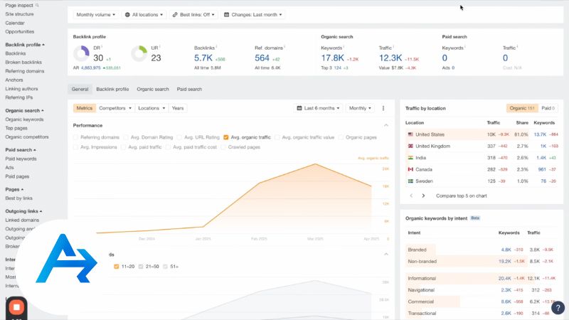569x320 pixels.
Task: Select Paid 0 traffic toggle
Action: 548,108
